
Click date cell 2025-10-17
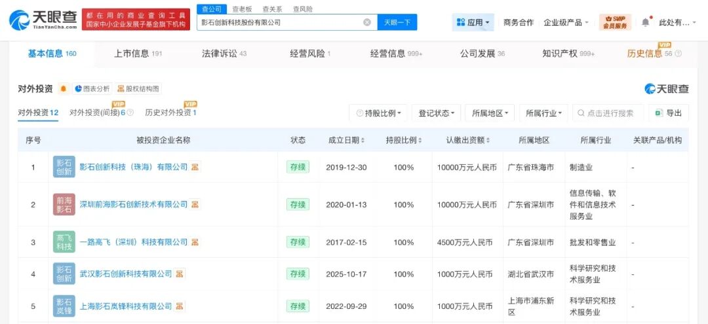(346, 274)
